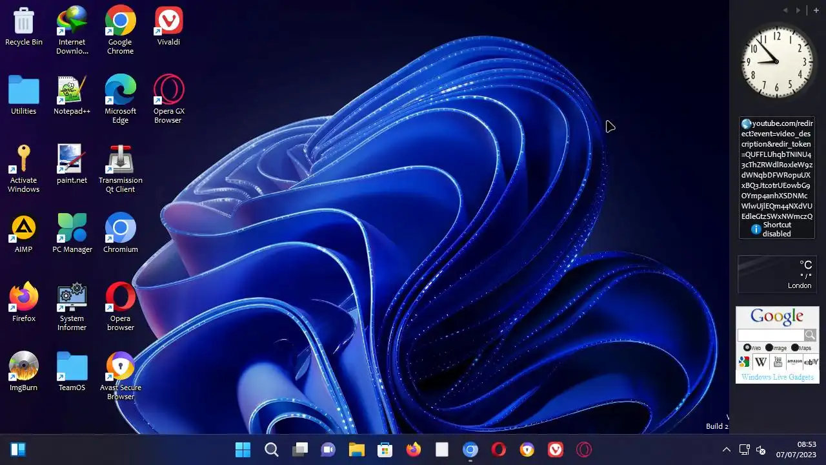Add a gadget with the plus button
The width and height of the screenshot is (826, 465).
pos(816,10)
